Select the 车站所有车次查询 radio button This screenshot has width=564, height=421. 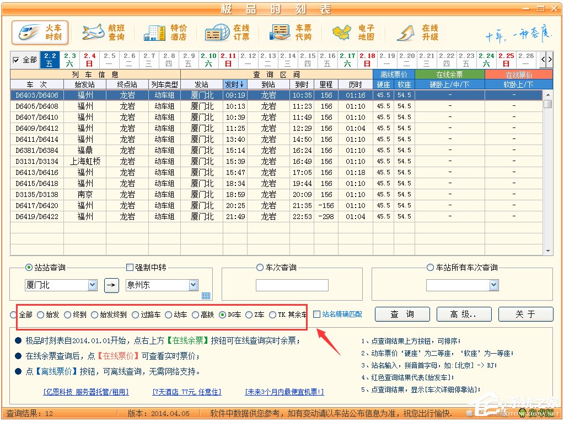(x=430, y=267)
